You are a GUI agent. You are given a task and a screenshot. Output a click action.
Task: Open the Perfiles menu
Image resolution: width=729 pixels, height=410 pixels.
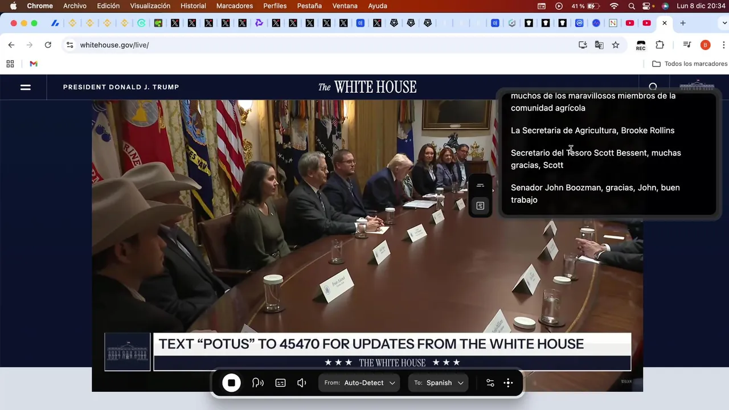tap(275, 6)
